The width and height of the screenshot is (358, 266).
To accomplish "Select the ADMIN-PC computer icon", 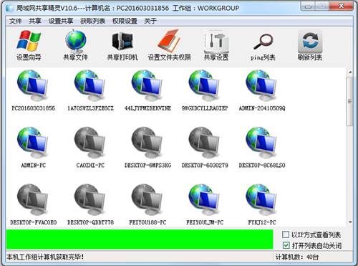I will [33, 148].
